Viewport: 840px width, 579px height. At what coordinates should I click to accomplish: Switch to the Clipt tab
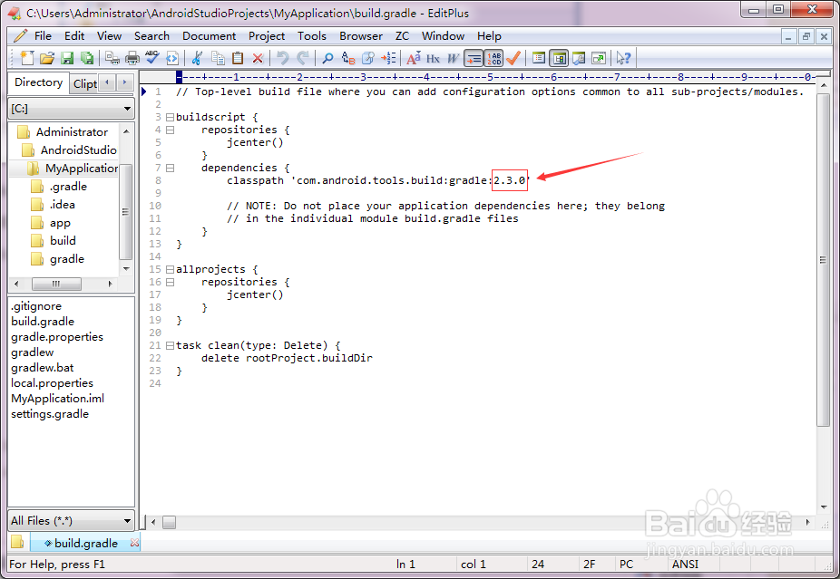(83, 82)
